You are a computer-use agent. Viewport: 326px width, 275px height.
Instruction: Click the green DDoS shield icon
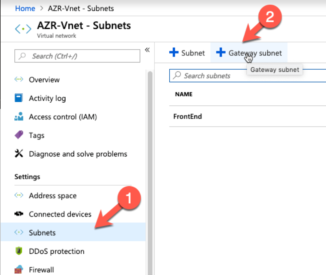[19, 251]
